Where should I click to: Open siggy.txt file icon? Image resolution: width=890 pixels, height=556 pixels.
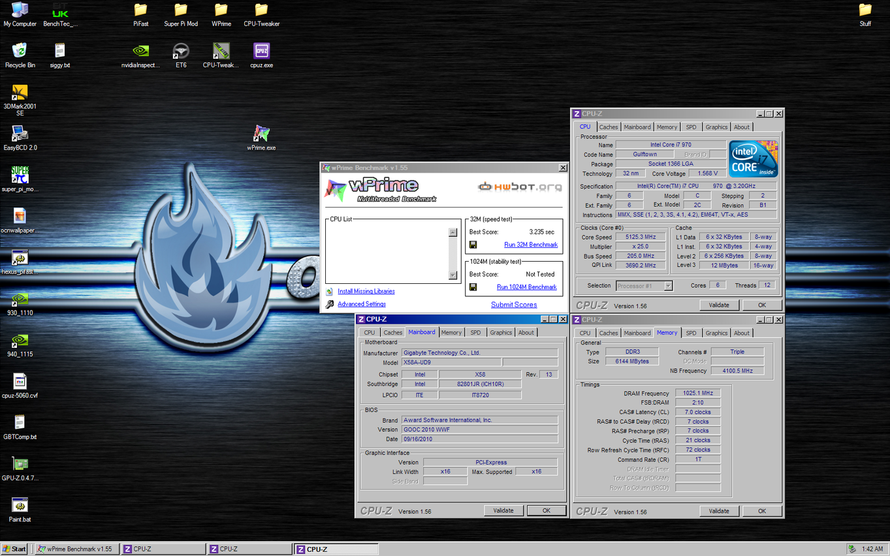(x=60, y=55)
